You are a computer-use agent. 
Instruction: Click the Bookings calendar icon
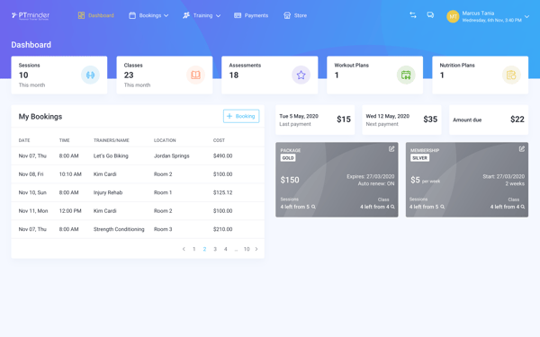(x=132, y=15)
